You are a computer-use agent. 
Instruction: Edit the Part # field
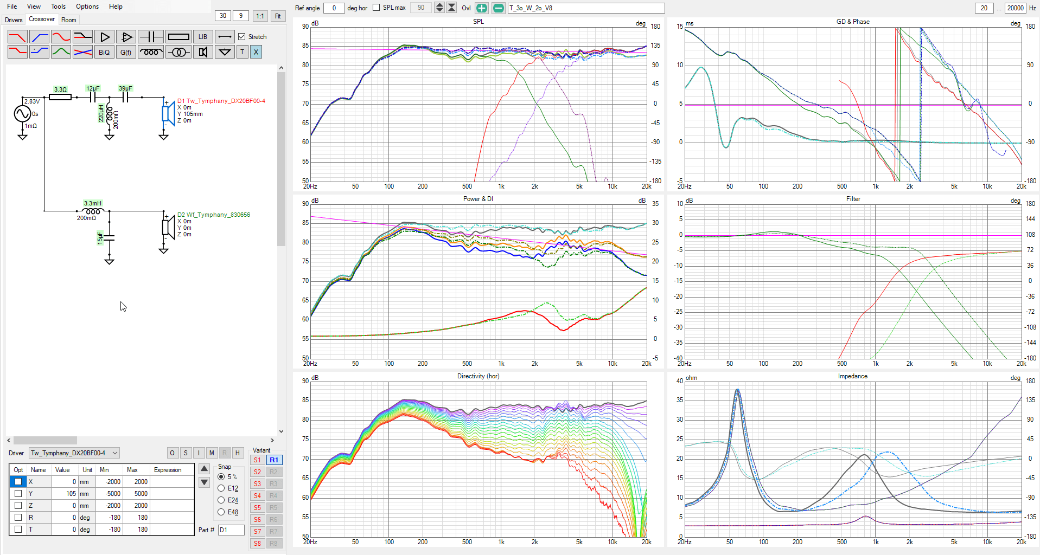(x=231, y=530)
